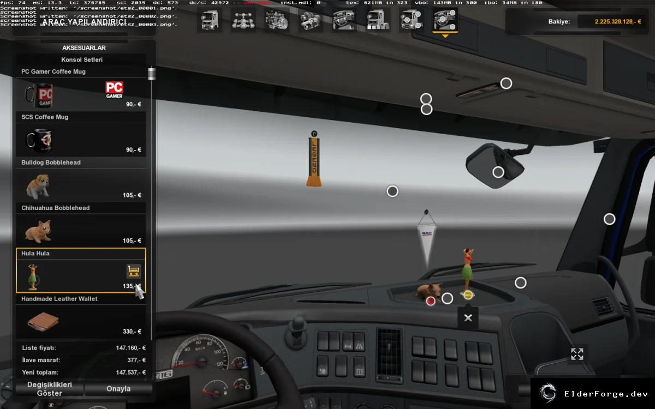Image resolution: width=655 pixels, height=409 pixels.
Task: Click the 'İlave masraf' value 377,- €
Action: pos(136,360)
